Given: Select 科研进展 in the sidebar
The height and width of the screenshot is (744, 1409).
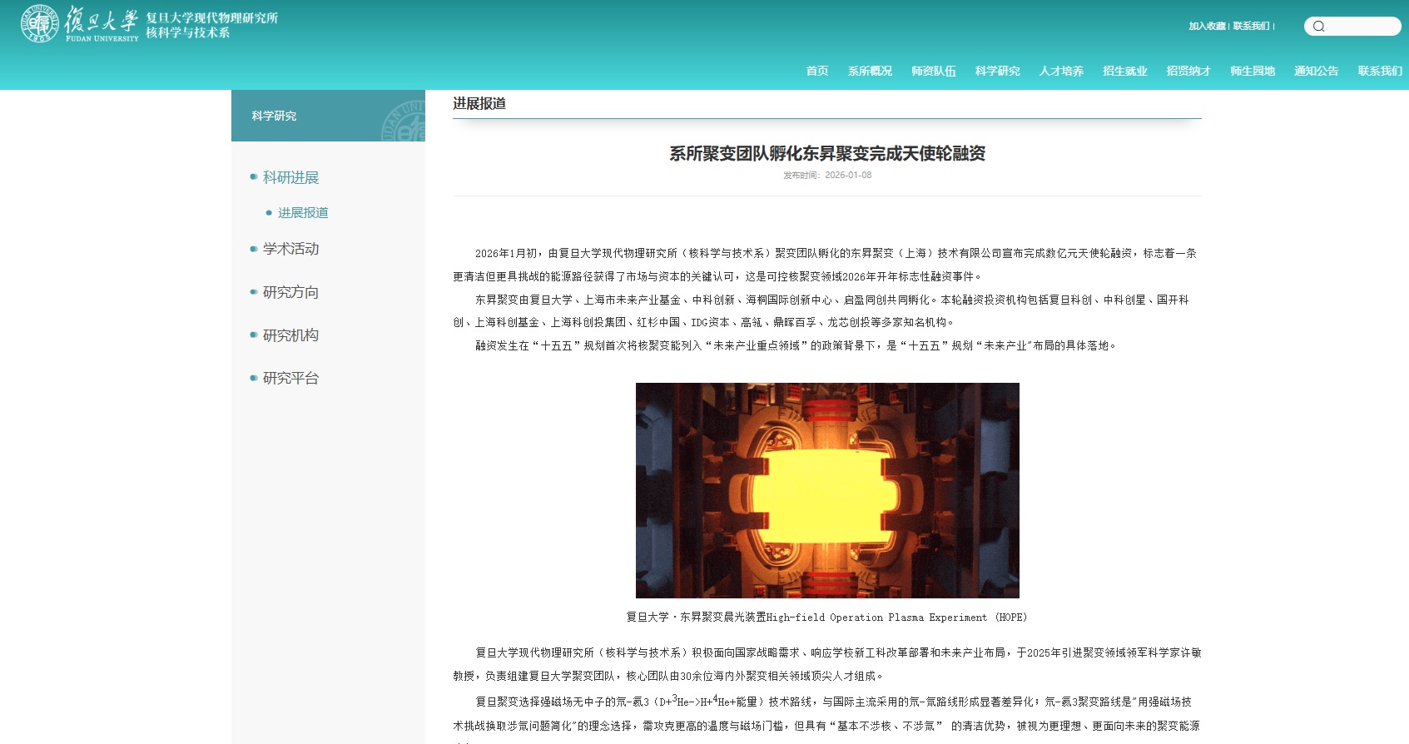Looking at the screenshot, I should pos(290,177).
